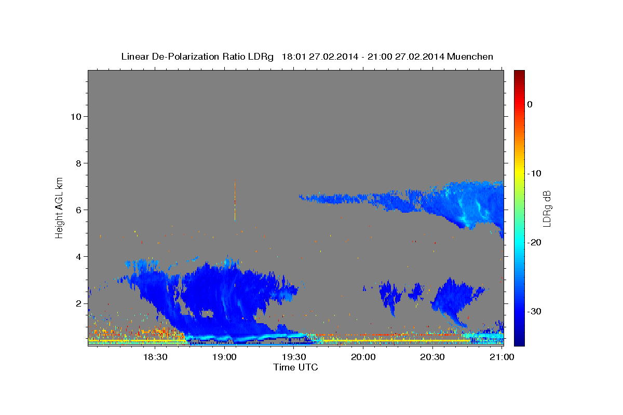Click the 'LDRg dB' colorbar label
Screen dimensions: 623x415
tap(546, 209)
